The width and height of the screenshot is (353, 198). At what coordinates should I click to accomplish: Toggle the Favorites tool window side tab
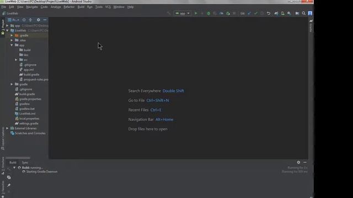click(x=3, y=190)
